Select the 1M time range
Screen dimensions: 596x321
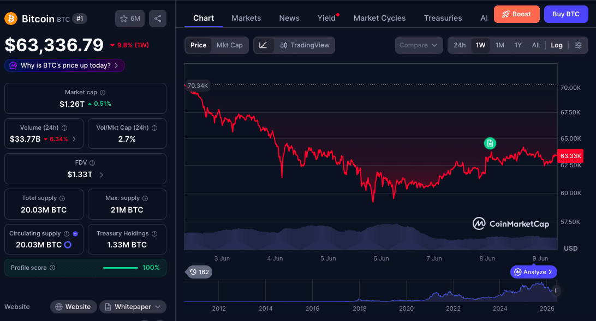tap(500, 45)
